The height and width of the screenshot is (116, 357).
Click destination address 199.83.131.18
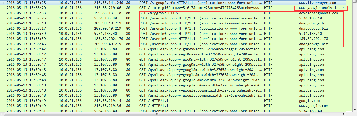click(108, 13)
